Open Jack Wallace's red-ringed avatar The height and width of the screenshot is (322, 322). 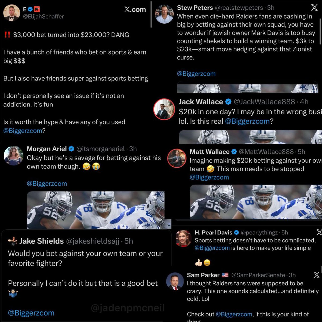click(164, 109)
